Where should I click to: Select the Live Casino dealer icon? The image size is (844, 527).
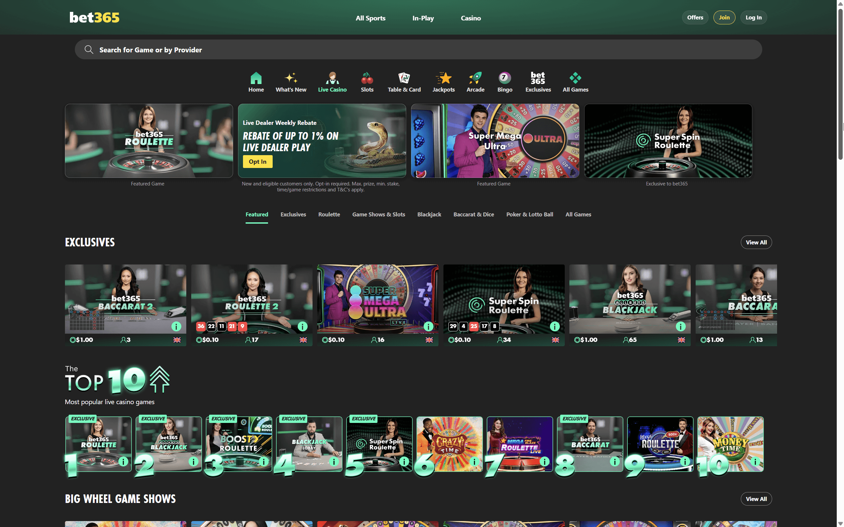332,78
